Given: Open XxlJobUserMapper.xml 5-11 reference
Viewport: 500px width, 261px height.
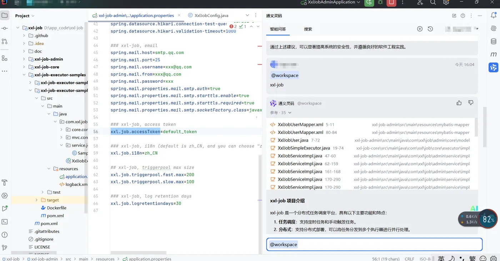Looking at the screenshot, I should pyautogui.click(x=370, y=124).
